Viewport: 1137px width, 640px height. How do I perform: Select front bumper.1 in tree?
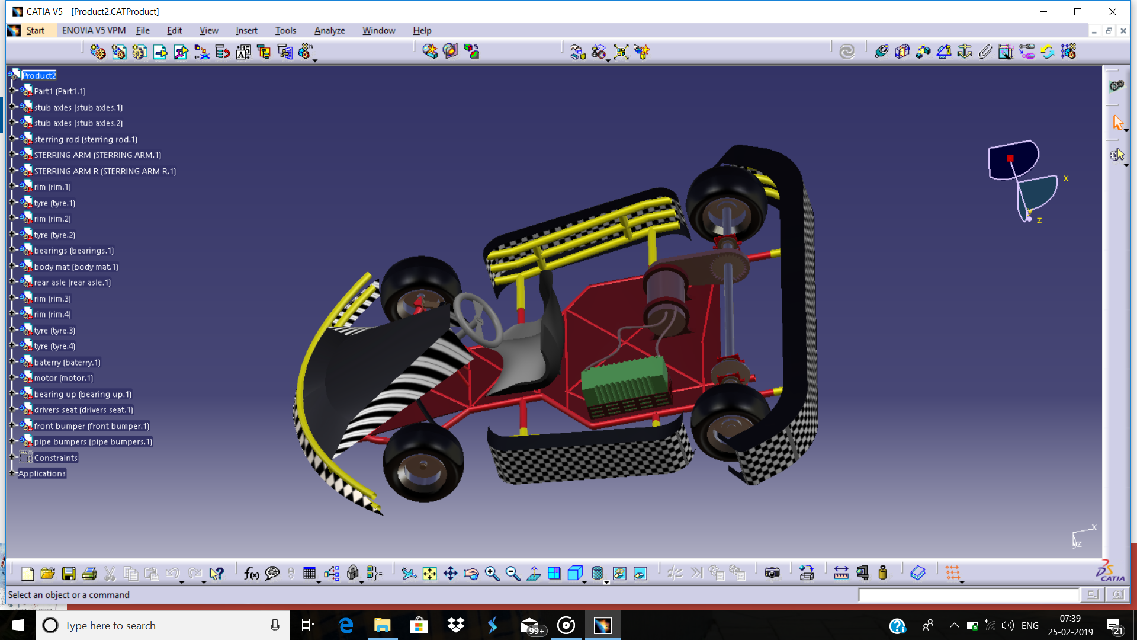(92, 426)
